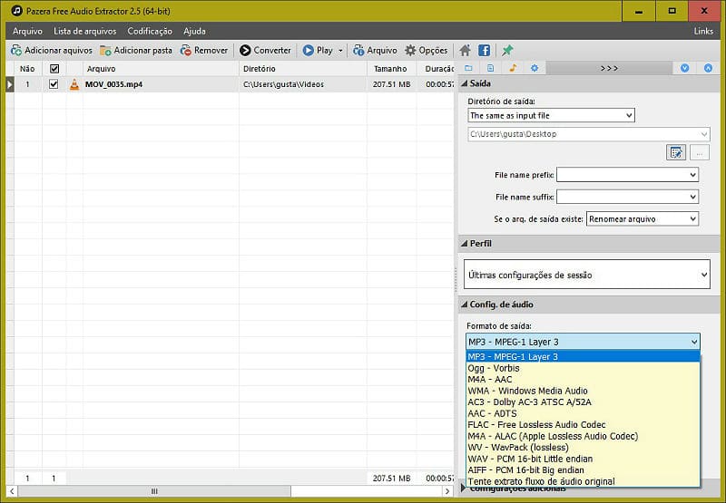This screenshot has height=503, width=726.
Task: Click the blue up-arrow collapse all icon
Action: 708,68
